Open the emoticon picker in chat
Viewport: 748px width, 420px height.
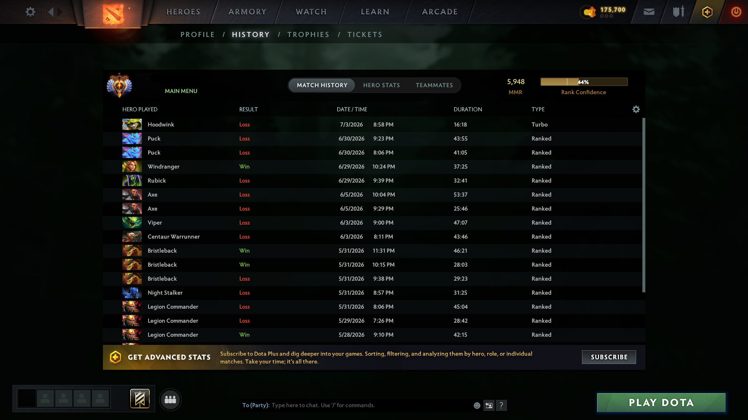tap(477, 406)
